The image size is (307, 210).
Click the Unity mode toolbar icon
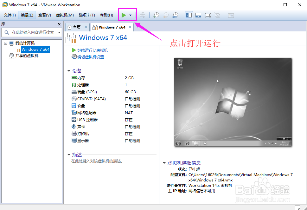[217, 15]
